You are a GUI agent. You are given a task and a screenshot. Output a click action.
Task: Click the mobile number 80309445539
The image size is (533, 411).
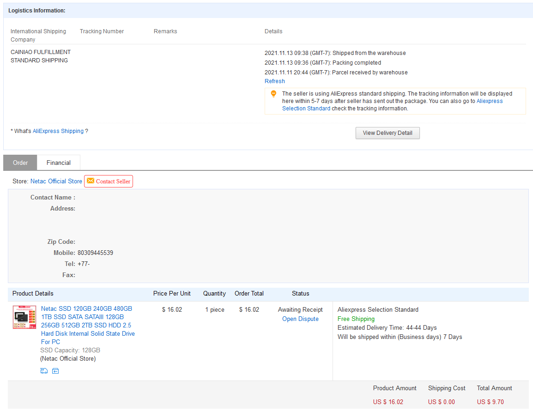[x=95, y=253]
